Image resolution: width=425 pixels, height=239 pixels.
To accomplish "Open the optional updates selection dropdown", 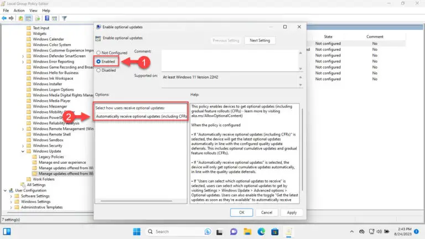I will tap(141, 116).
